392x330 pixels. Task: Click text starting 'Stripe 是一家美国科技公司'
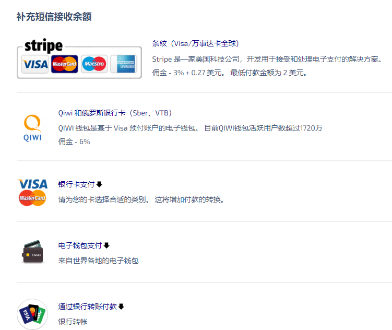pos(267,59)
